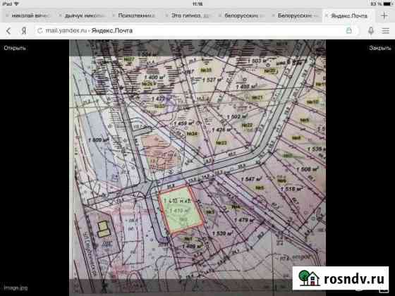Switch to the 'николай вяче...' tab

(29, 16)
